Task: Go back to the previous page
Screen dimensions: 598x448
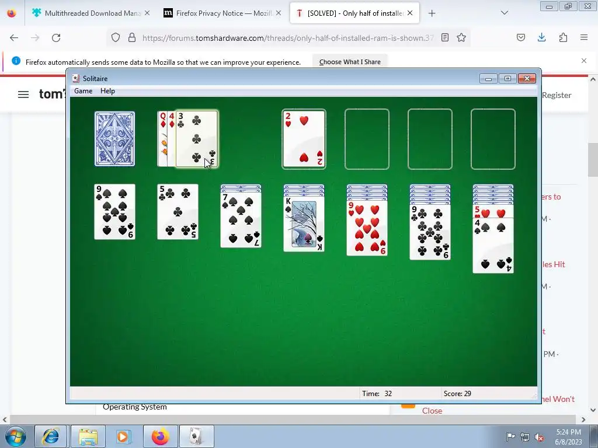Action: click(x=14, y=38)
